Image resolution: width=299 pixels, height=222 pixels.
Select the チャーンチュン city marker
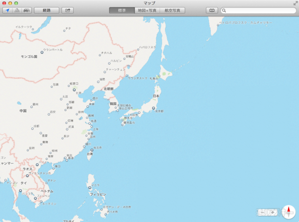click(x=105, y=72)
